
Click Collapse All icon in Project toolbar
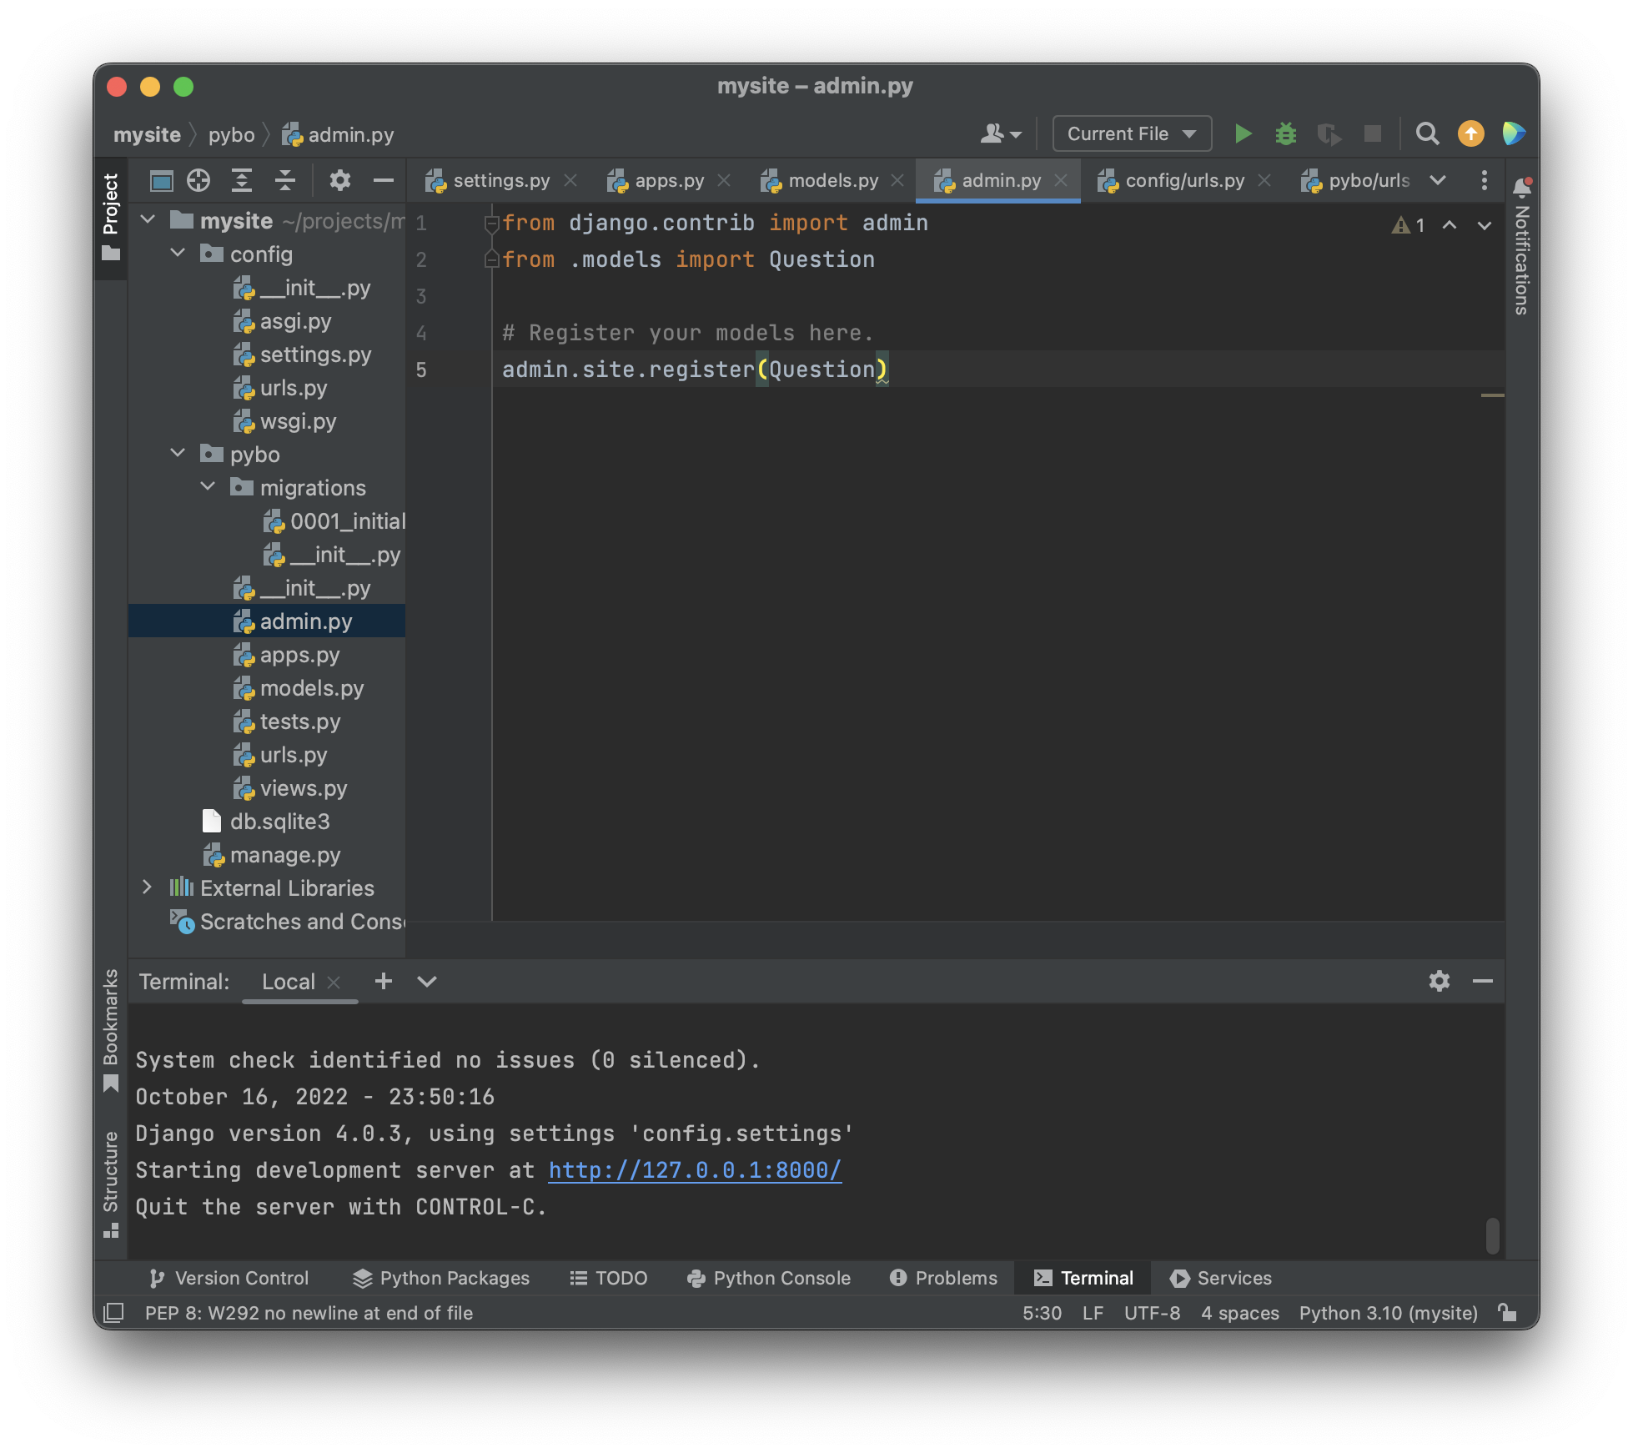285,180
